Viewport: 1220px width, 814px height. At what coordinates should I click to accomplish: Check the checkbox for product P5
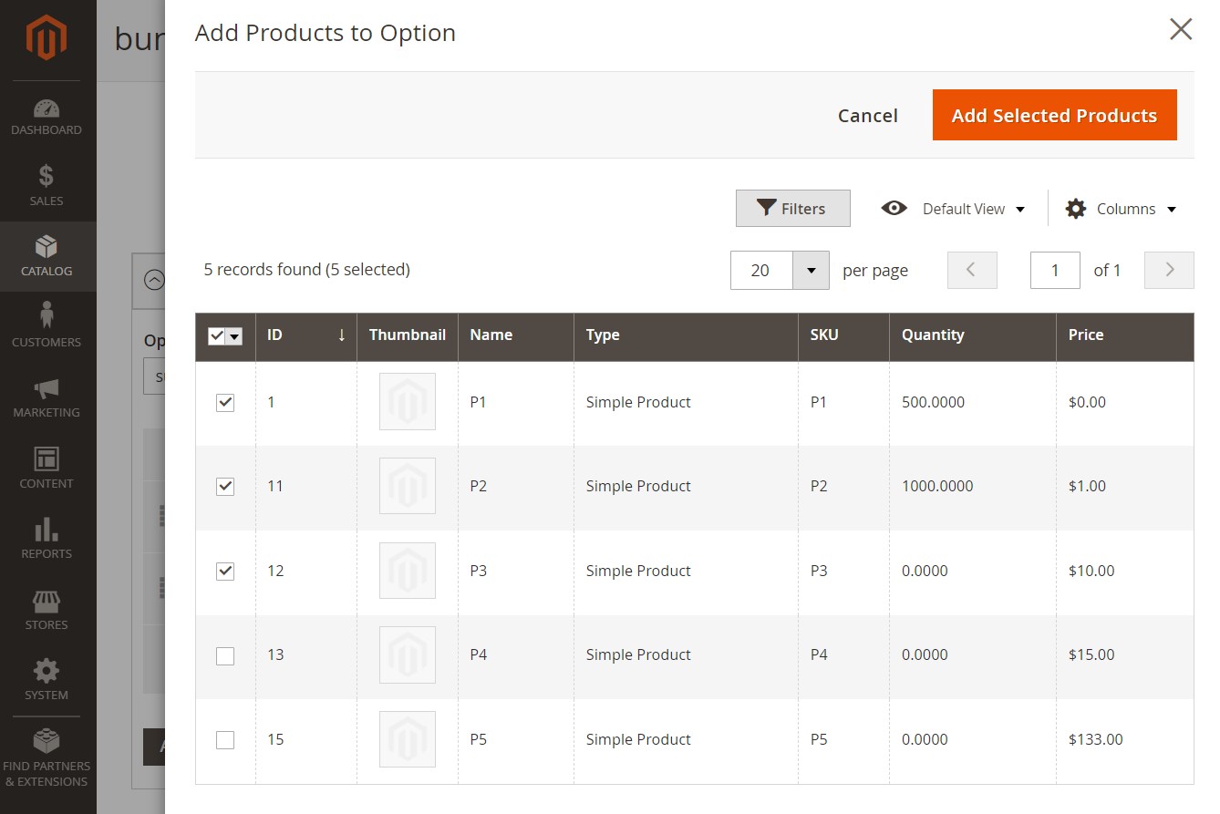225,739
